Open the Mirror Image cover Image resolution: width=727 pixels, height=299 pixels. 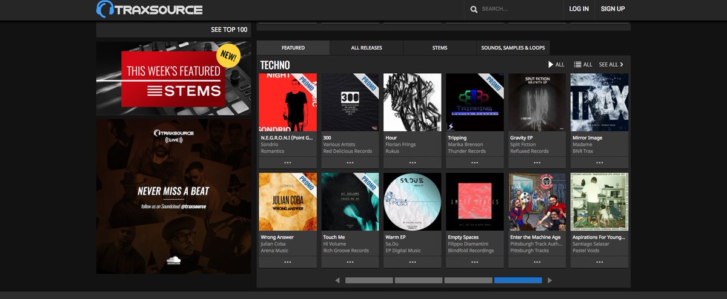pos(600,102)
